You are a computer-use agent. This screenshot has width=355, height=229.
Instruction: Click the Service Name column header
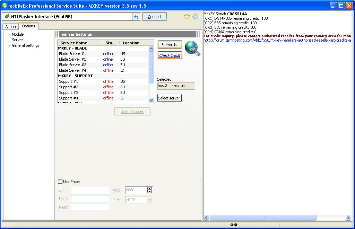80,43
